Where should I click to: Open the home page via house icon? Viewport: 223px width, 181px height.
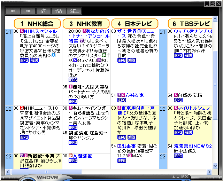point(59,11)
